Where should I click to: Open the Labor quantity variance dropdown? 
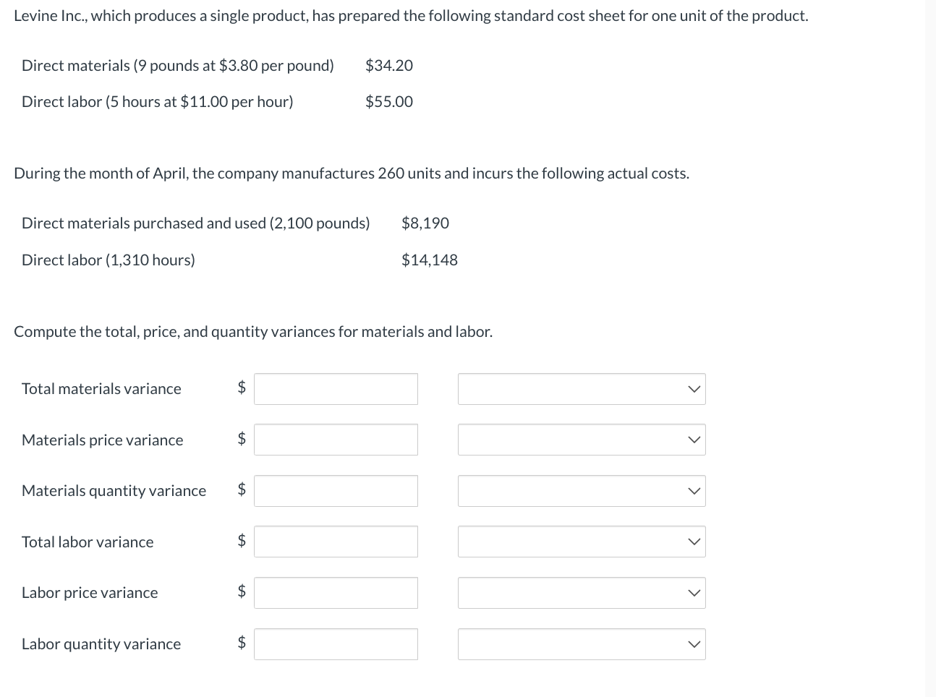pyautogui.click(x=582, y=644)
